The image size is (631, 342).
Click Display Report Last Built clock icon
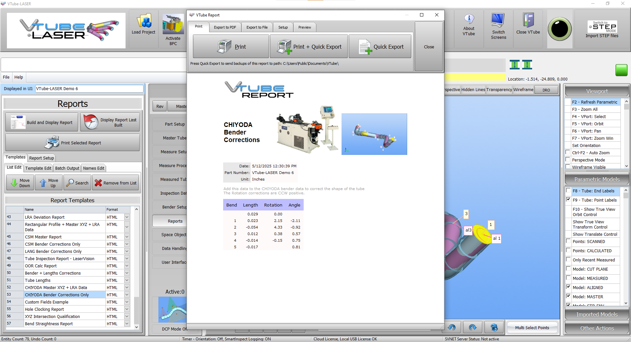coord(91,122)
